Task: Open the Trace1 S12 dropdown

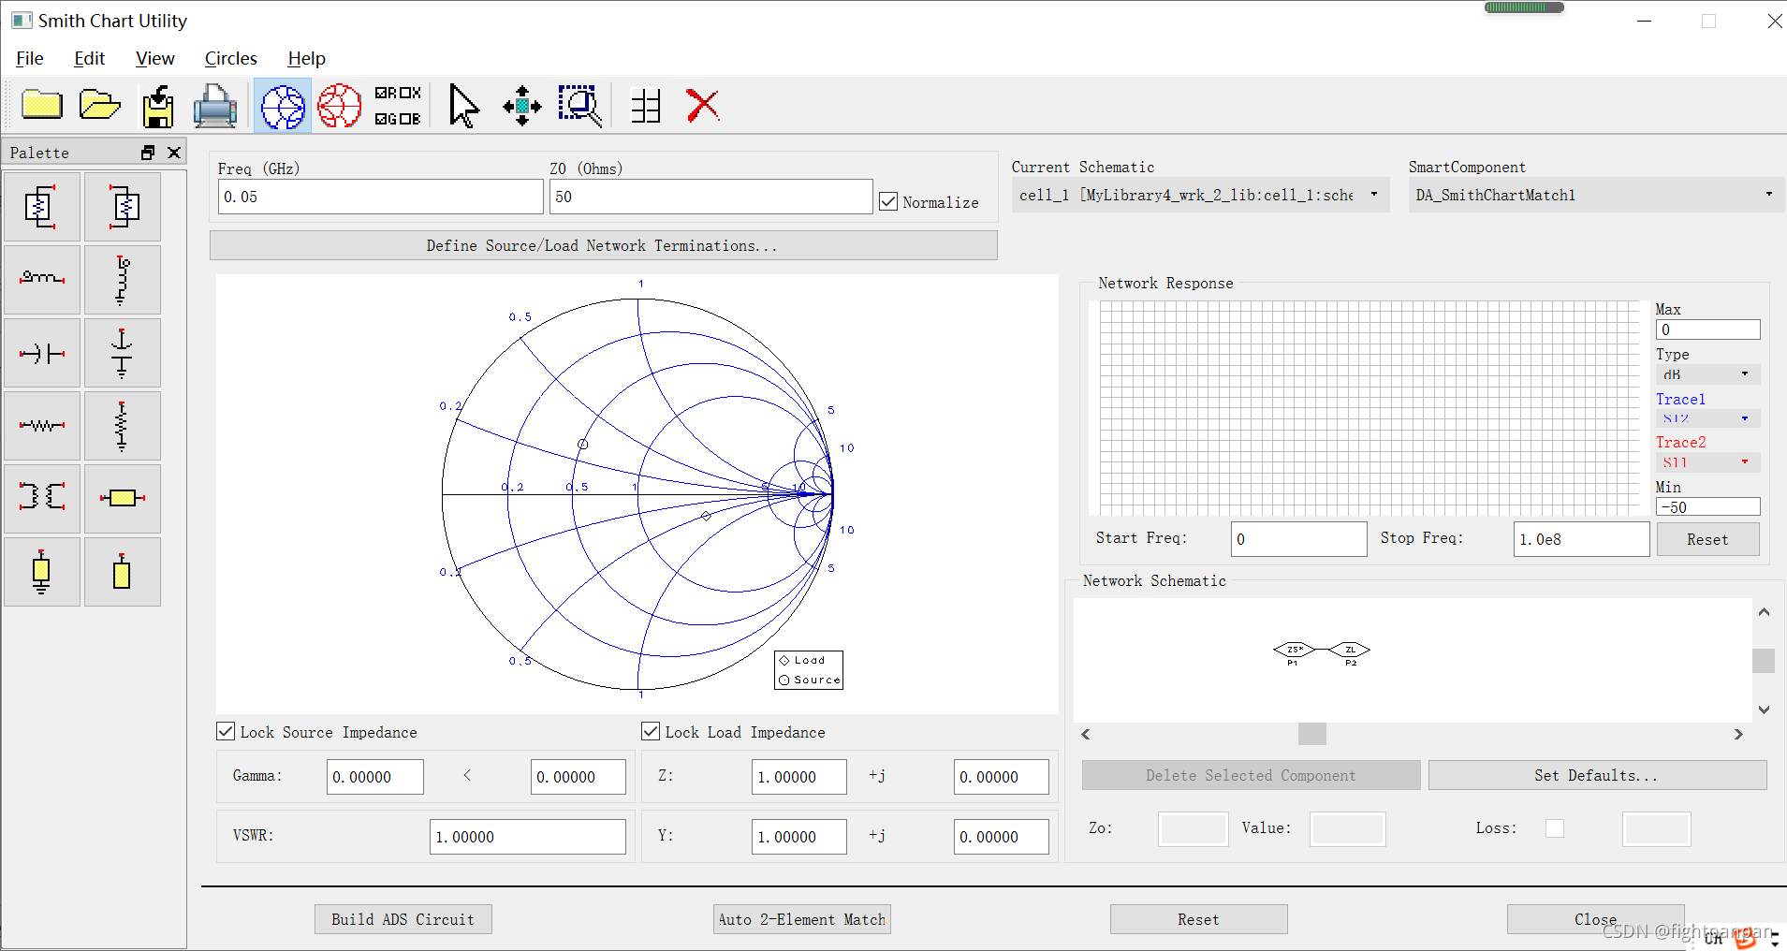Action: point(1707,418)
